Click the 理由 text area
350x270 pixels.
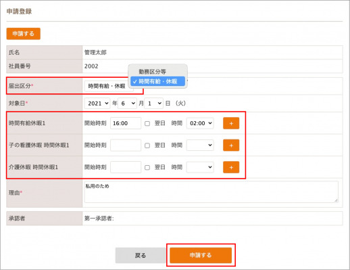pos(211,192)
